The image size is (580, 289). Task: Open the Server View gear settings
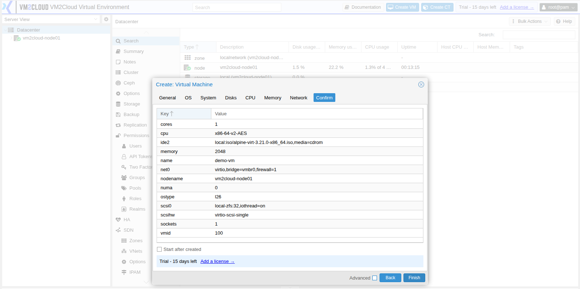(106, 19)
